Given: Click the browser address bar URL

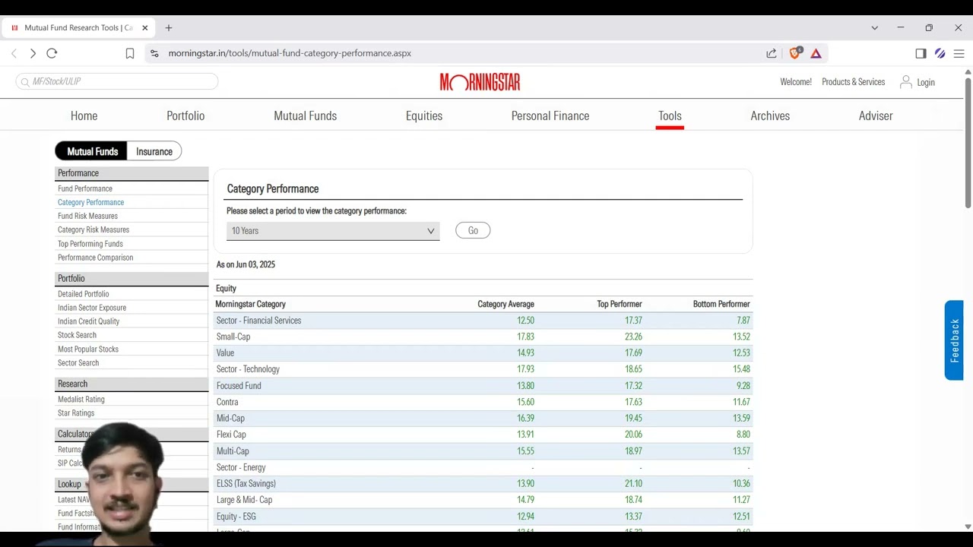Looking at the screenshot, I should click(290, 53).
